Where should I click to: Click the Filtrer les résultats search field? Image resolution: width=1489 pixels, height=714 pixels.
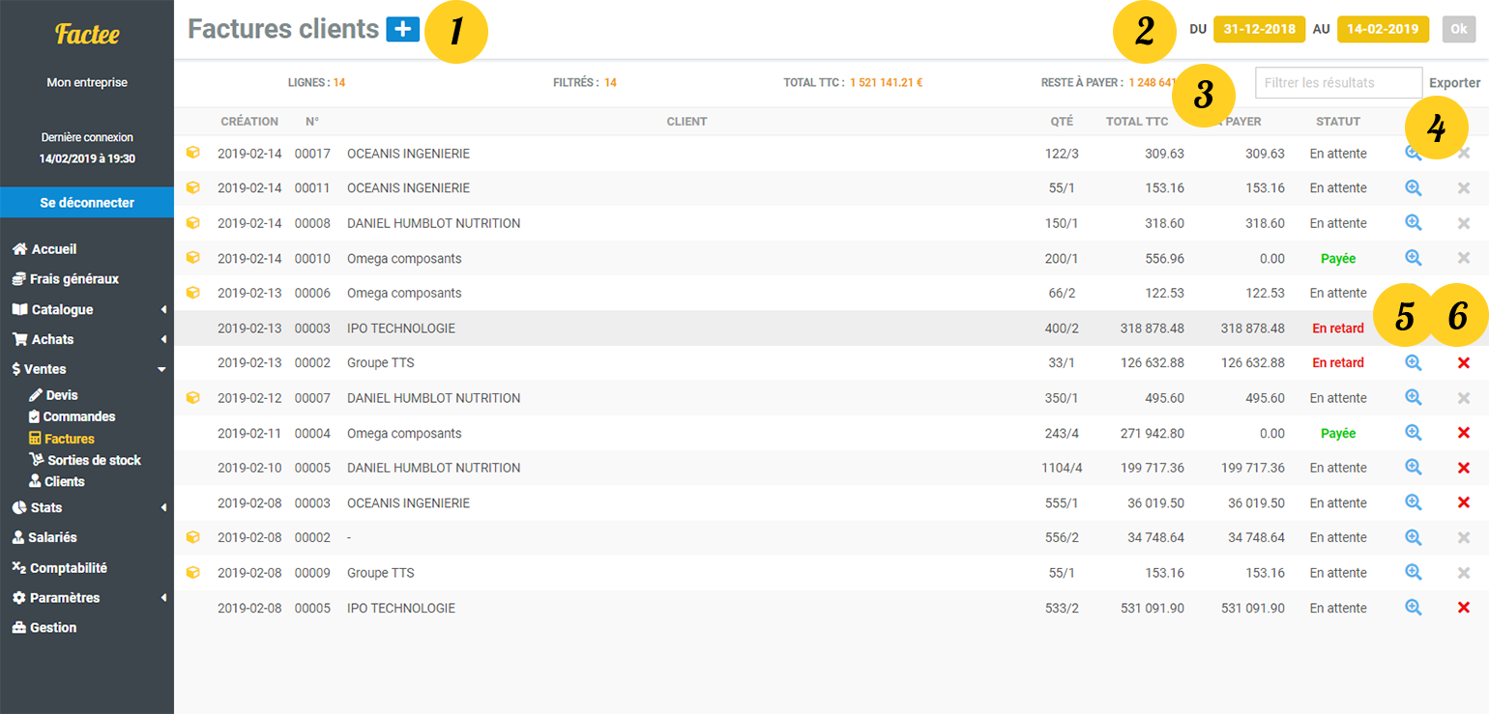pyautogui.click(x=1338, y=82)
